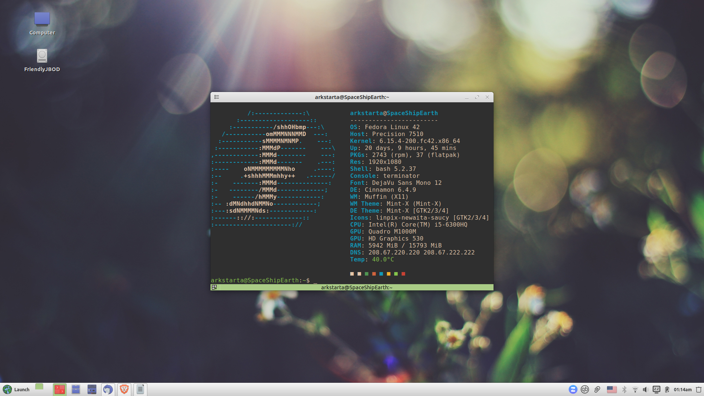Close the terminal window

click(x=487, y=97)
